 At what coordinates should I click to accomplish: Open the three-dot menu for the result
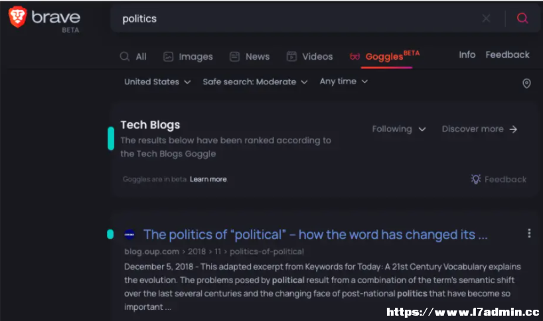click(529, 233)
